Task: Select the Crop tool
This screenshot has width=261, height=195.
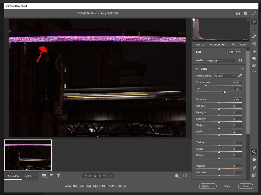Action: coord(254,29)
